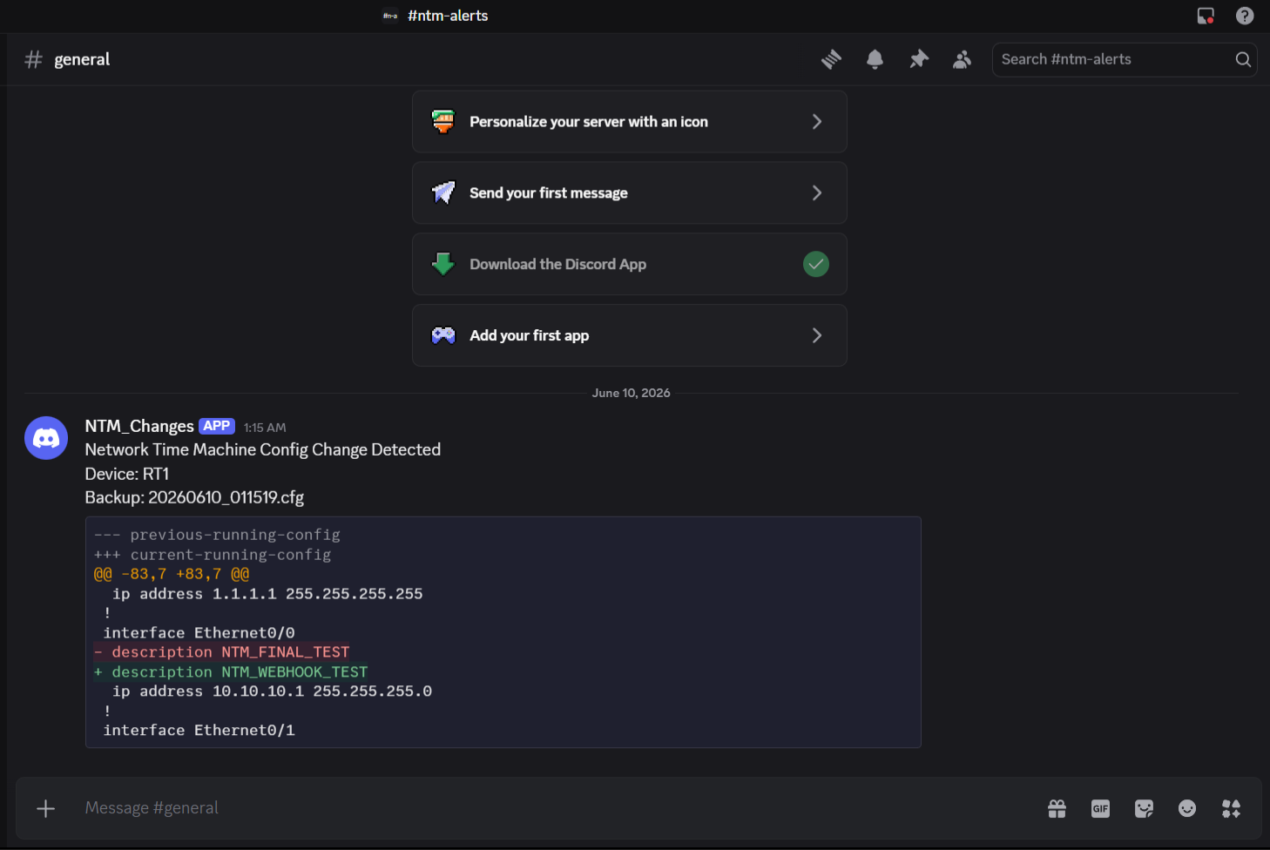Image resolution: width=1270 pixels, height=850 pixels.
Task: Open Send your first message card
Action: 630,193
